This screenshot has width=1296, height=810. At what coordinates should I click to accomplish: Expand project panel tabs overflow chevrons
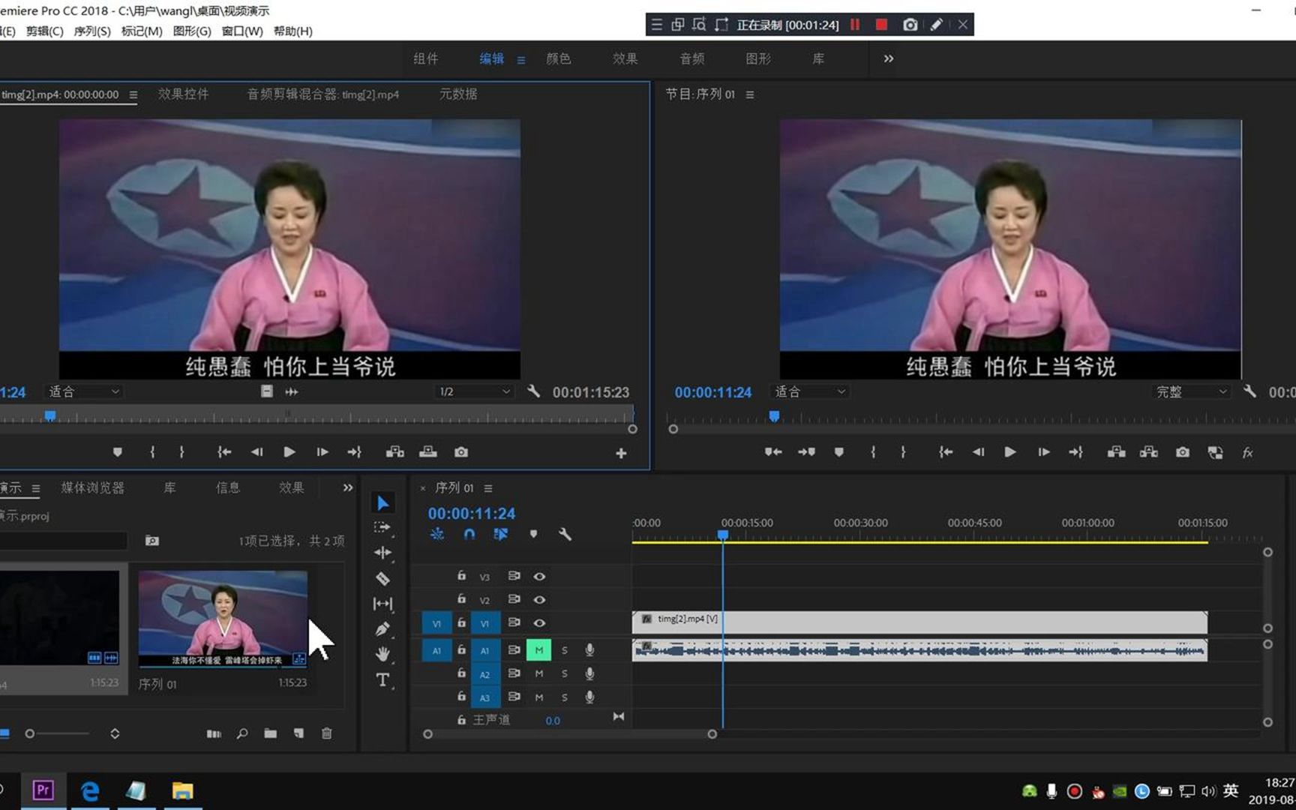(x=347, y=487)
